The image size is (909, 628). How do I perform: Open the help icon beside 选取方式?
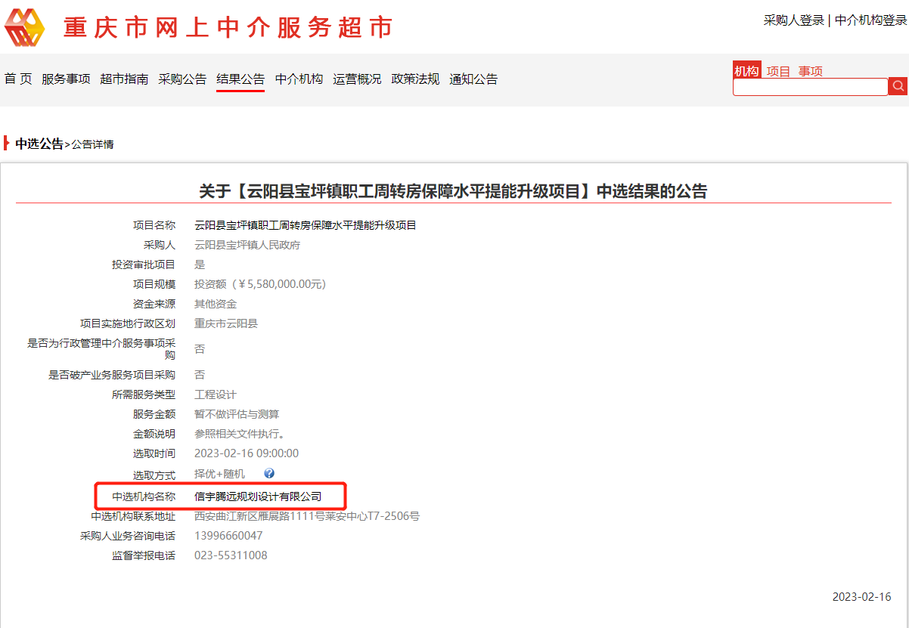[x=269, y=472]
